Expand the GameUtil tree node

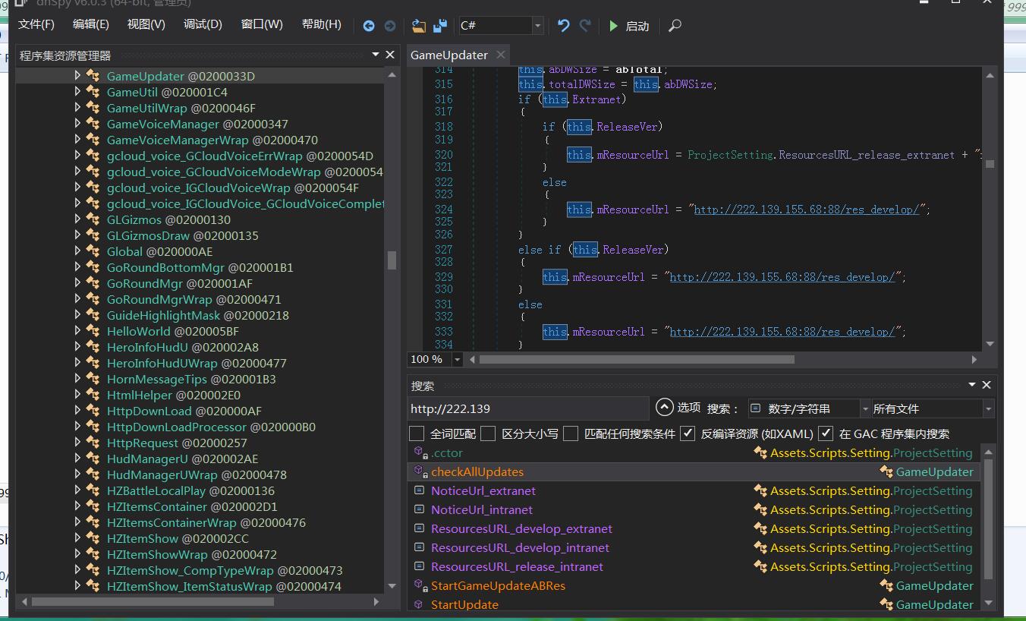coord(77,92)
